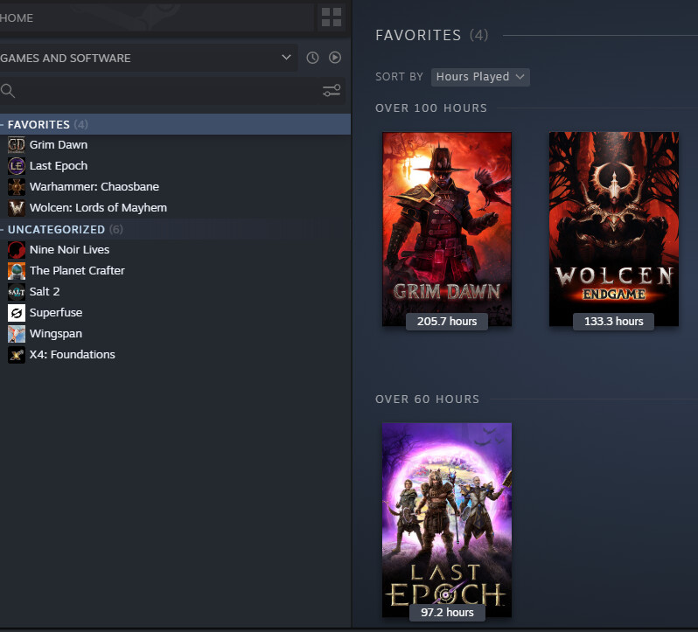Select Superfuse in the list
Viewport: 698px width, 632px height.
click(x=56, y=312)
